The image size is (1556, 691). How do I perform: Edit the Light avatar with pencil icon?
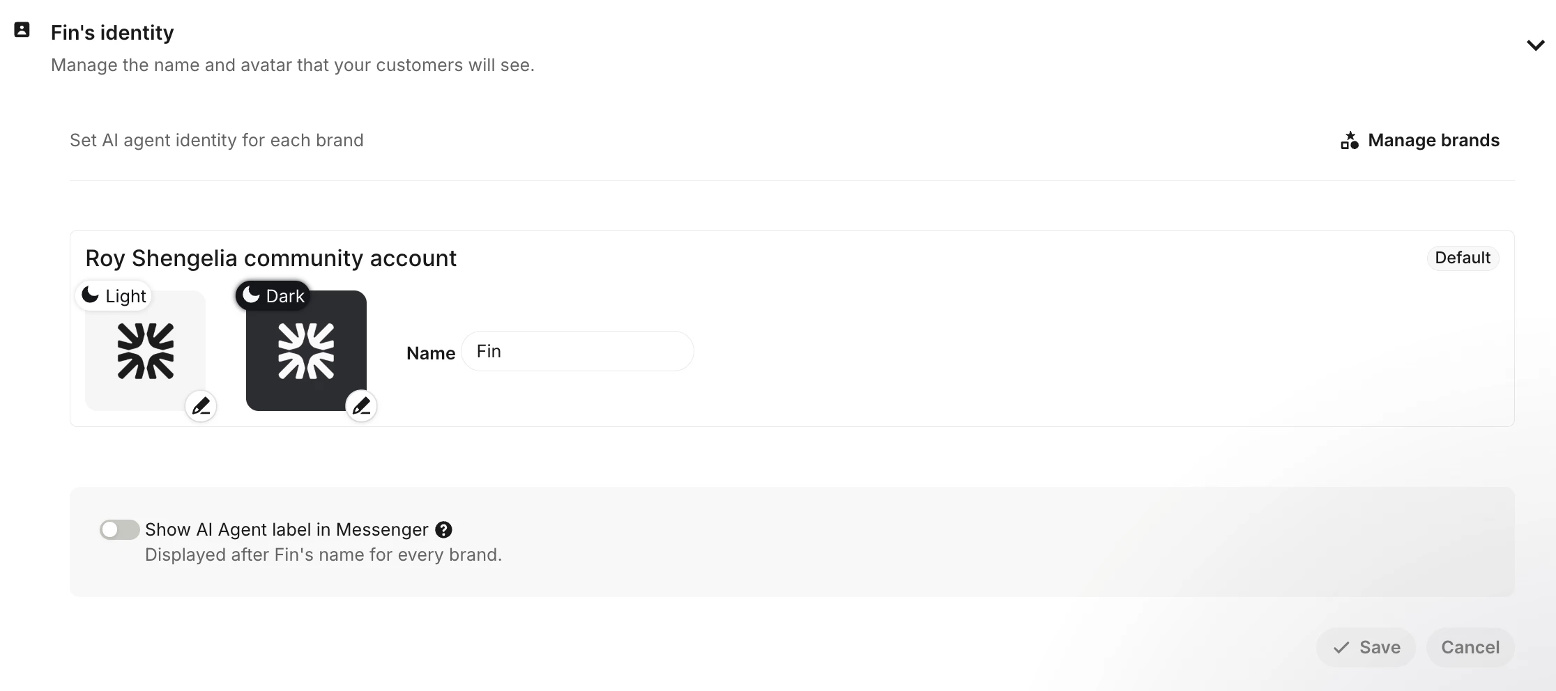pos(201,405)
